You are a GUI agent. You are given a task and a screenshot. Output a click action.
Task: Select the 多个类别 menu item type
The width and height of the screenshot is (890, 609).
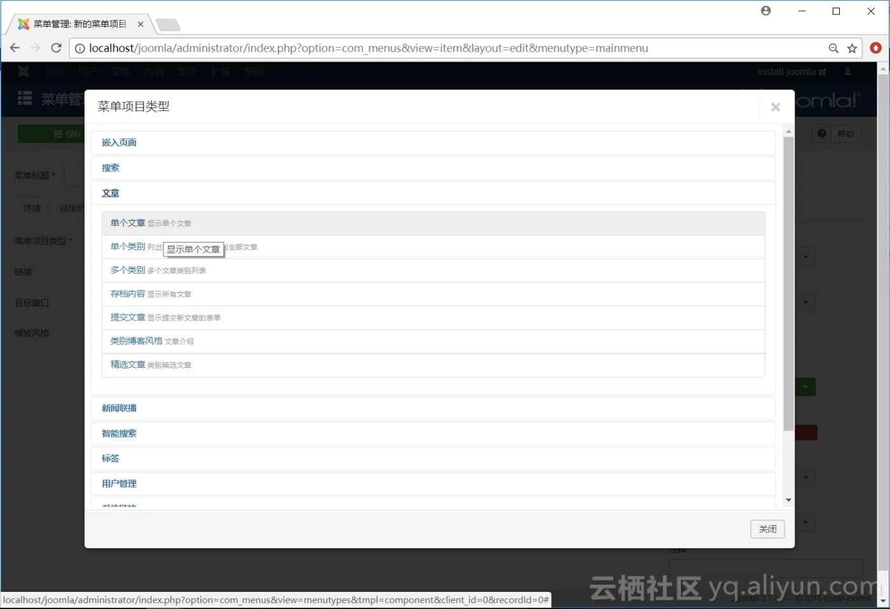click(433, 270)
